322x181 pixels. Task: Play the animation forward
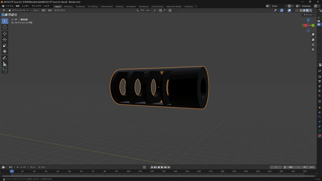point(162,167)
